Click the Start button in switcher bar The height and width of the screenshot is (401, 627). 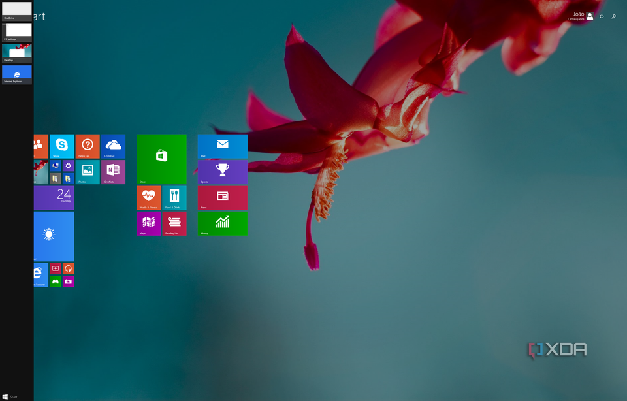[10, 397]
